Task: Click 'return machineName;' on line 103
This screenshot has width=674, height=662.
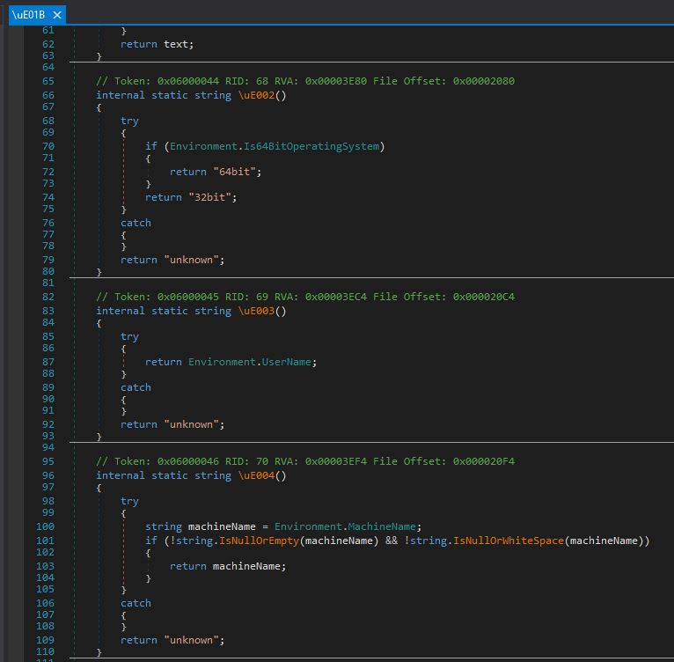Action: click(228, 566)
